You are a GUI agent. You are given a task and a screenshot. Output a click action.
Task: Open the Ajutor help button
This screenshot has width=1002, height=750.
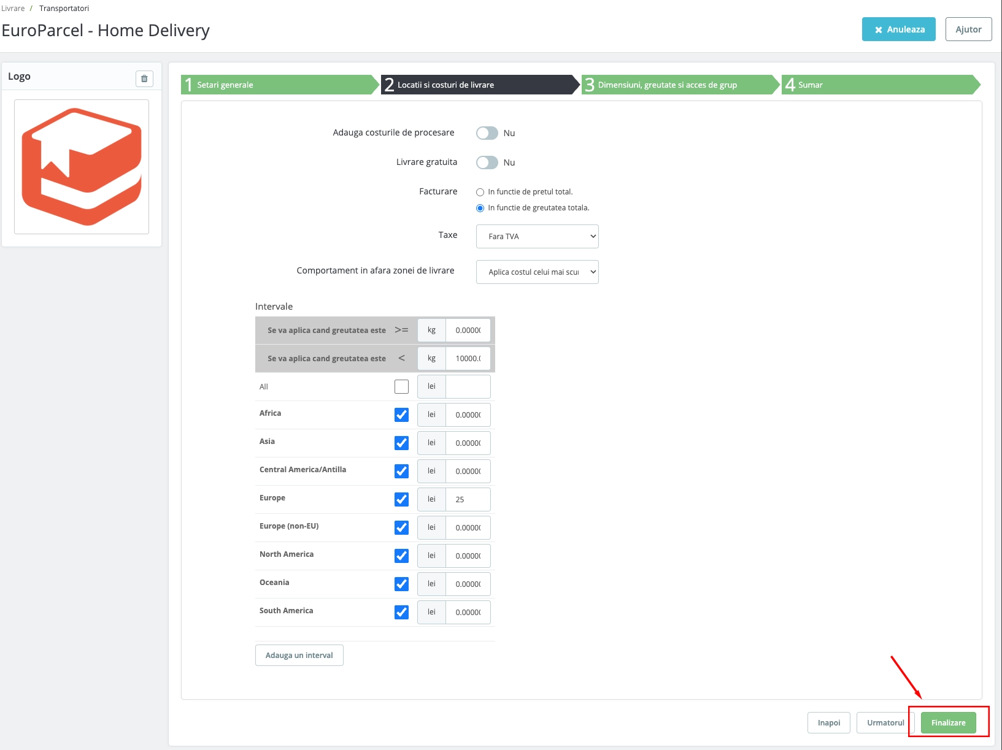click(x=968, y=29)
